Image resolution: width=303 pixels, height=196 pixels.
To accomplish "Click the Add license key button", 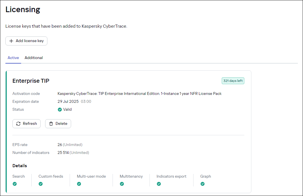I will pyautogui.click(x=26, y=41).
